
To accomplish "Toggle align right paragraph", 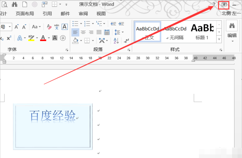I will [x=91, y=32].
